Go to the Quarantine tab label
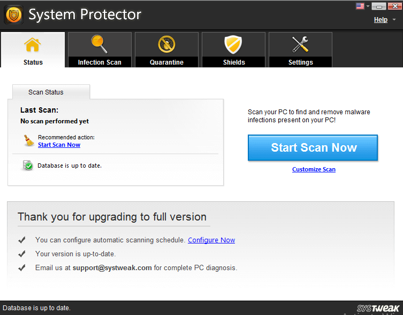Viewport: 403px width, 315px height. [166, 62]
